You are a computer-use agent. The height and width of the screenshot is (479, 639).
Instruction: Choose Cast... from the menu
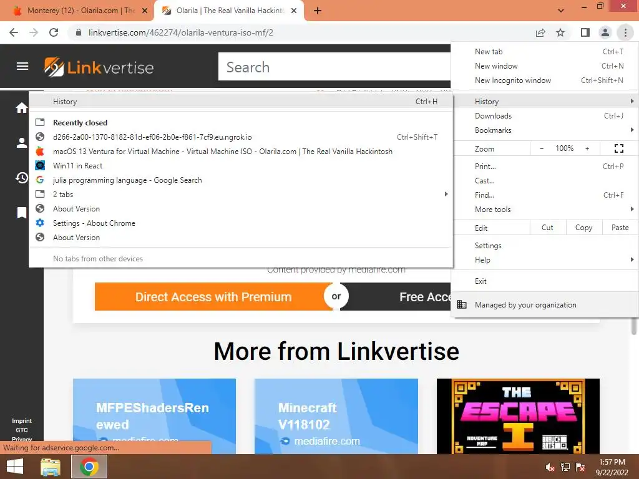click(x=545, y=180)
